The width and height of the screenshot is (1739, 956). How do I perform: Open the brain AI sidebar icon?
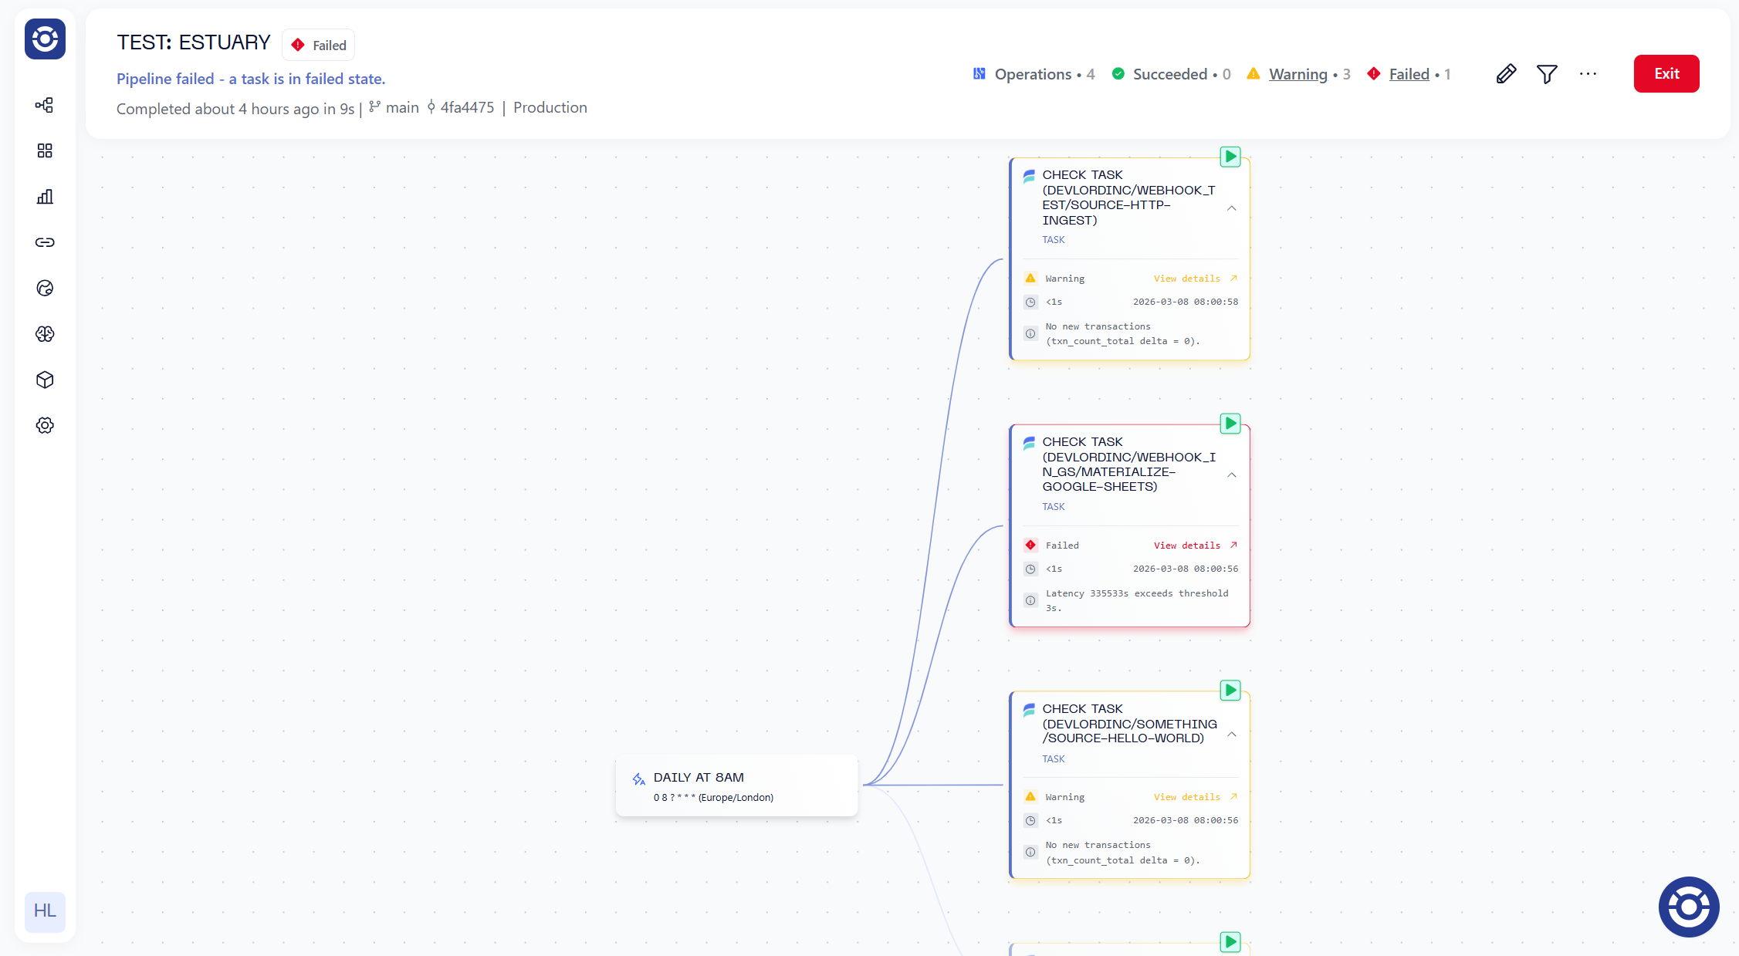point(45,334)
